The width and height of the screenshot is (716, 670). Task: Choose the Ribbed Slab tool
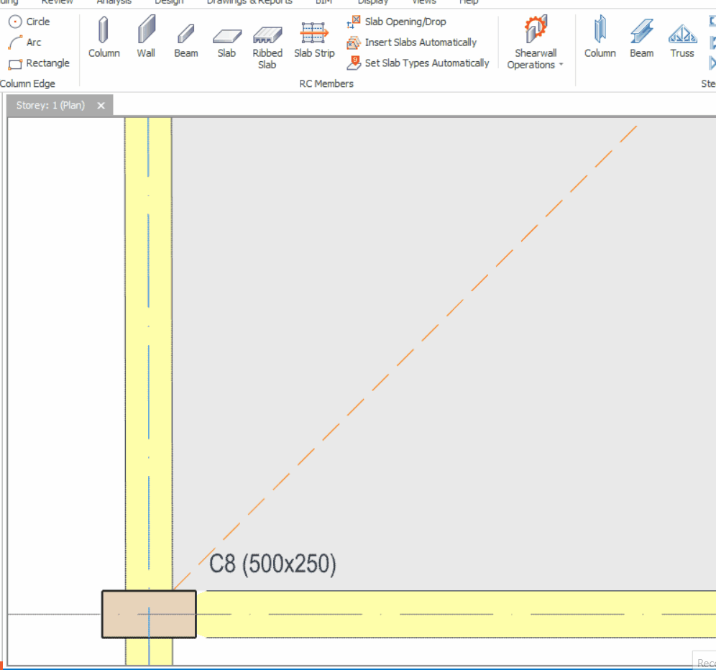coord(267,45)
